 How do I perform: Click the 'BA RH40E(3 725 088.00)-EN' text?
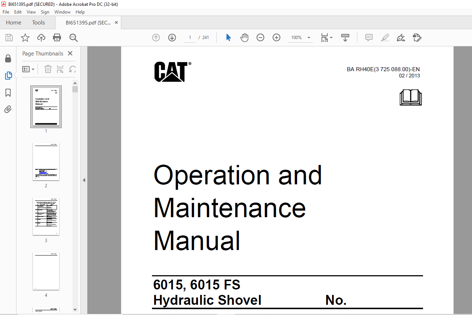(383, 69)
